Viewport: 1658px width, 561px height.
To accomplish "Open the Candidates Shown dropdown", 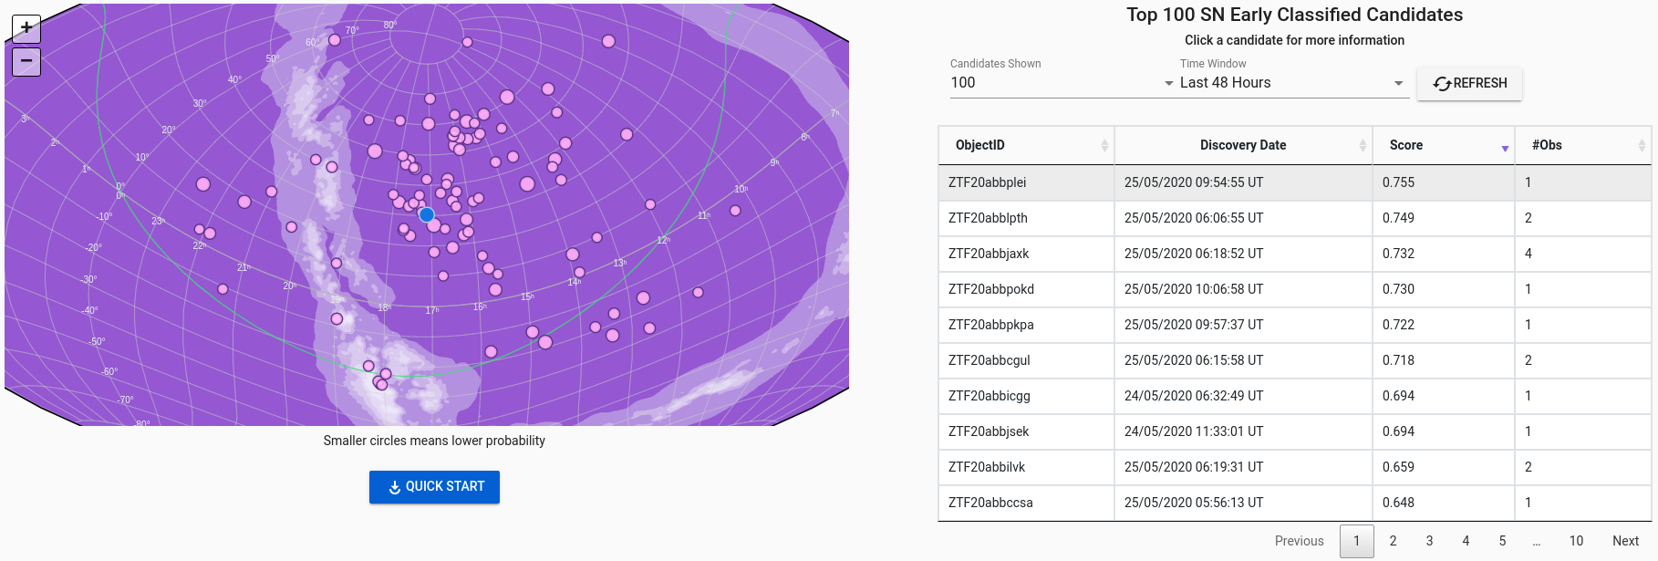I will pyautogui.click(x=1062, y=83).
